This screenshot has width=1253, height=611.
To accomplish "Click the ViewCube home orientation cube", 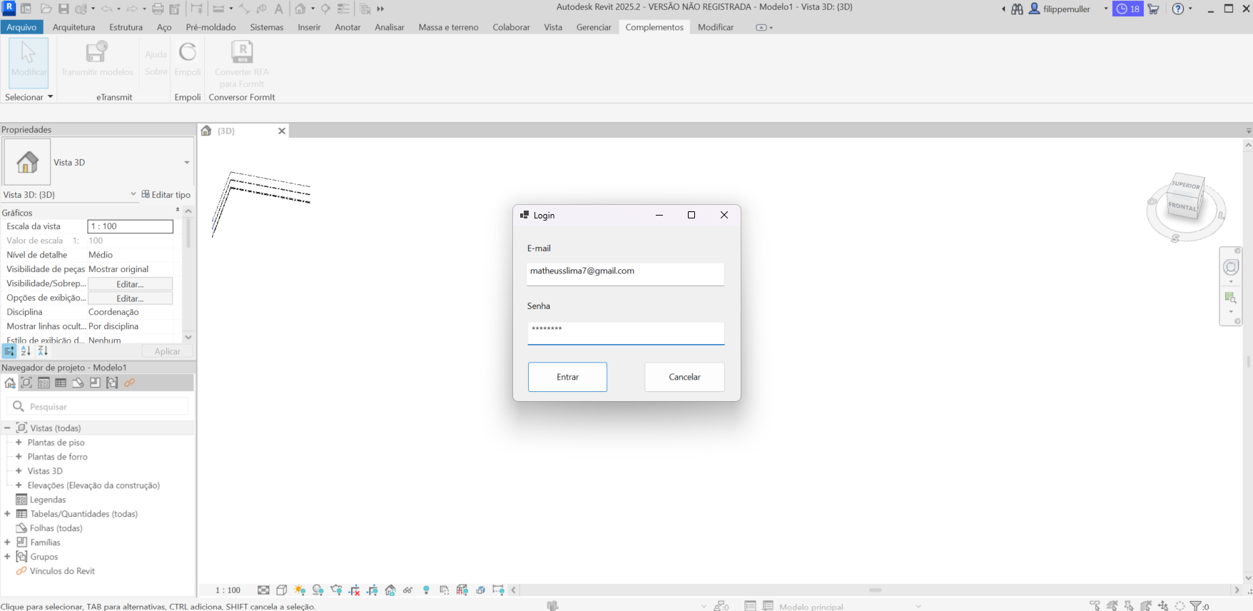I will (1186, 198).
